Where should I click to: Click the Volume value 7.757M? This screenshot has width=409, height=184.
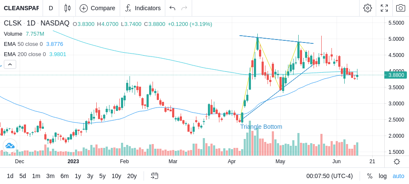point(35,34)
